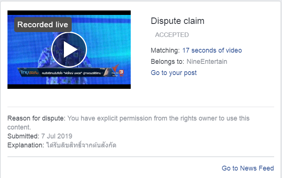Open the 17 seconds of video link
This screenshot has height=178, width=282.
point(212,50)
